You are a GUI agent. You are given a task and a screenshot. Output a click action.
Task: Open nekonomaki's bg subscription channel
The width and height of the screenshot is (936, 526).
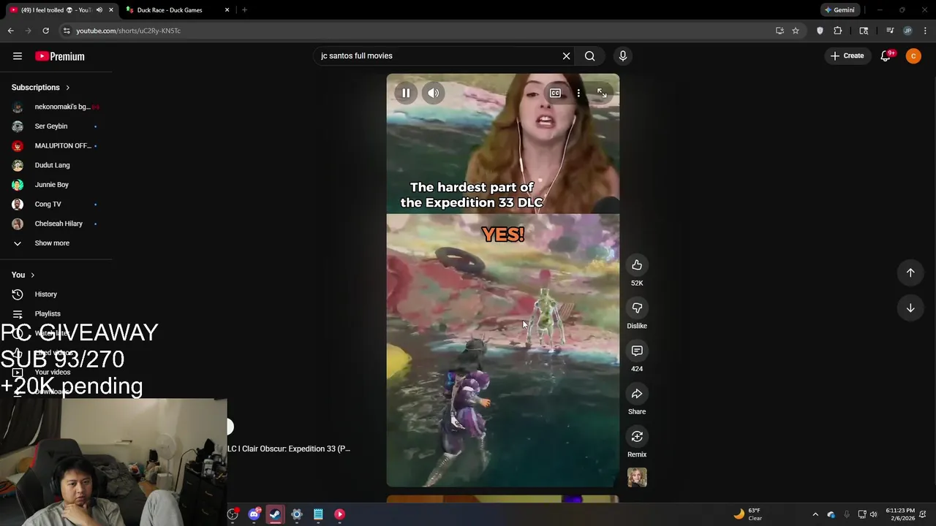56,107
